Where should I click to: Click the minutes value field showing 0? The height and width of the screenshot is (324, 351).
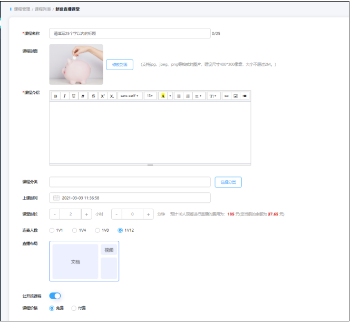coord(132,214)
